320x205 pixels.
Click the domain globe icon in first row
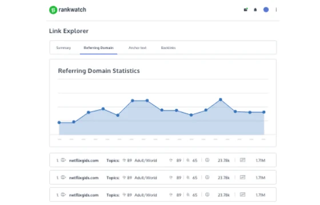click(x=63, y=160)
